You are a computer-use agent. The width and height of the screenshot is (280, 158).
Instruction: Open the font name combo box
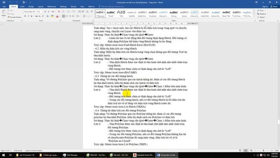(x=30, y=12)
